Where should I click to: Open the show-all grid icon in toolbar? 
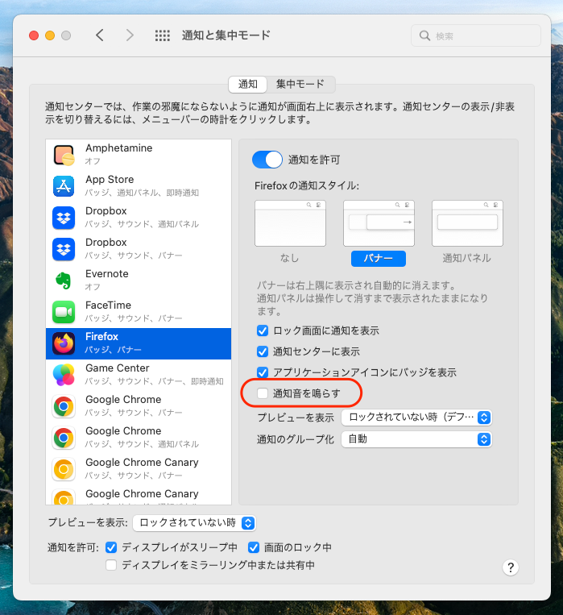(162, 35)
